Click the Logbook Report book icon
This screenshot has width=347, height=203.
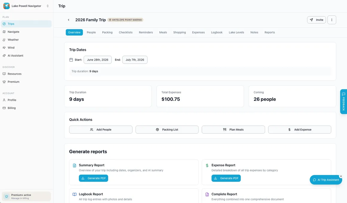74,194
